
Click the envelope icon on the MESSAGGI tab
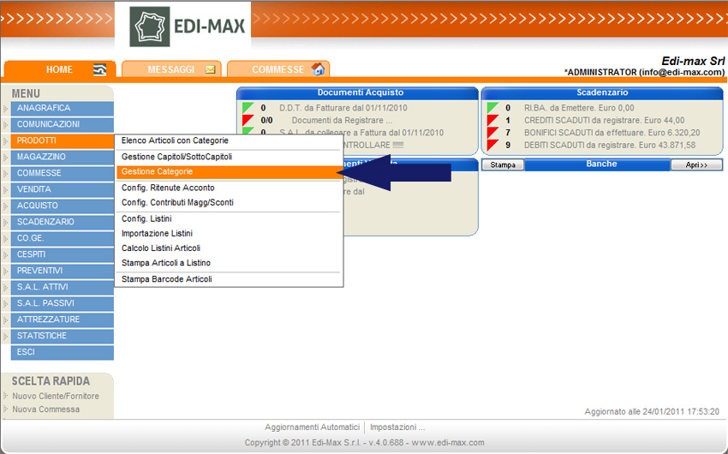(x=210, y=69)
